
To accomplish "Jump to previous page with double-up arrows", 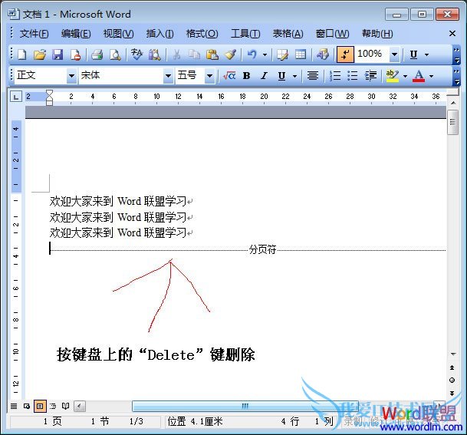I will (x=452, y=367).
